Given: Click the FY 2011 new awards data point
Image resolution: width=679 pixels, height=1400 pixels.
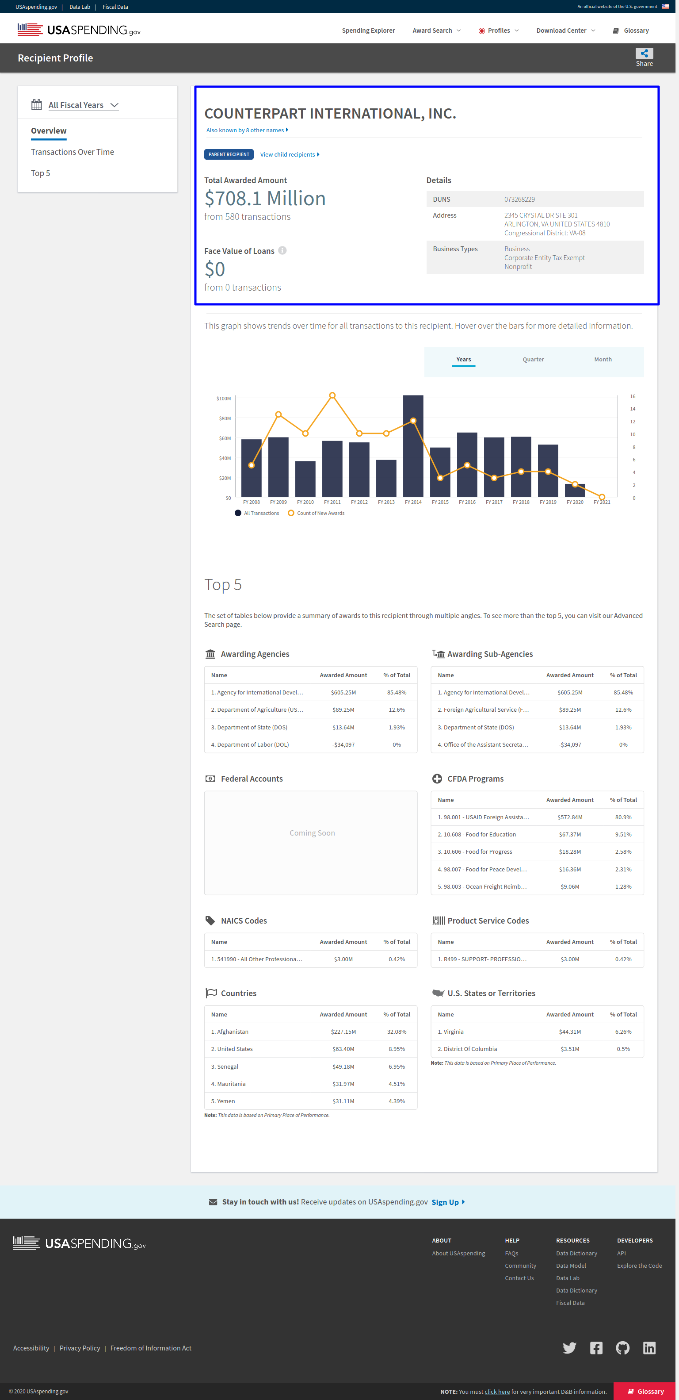Looking at the screenshot, I should click(332, 395).
